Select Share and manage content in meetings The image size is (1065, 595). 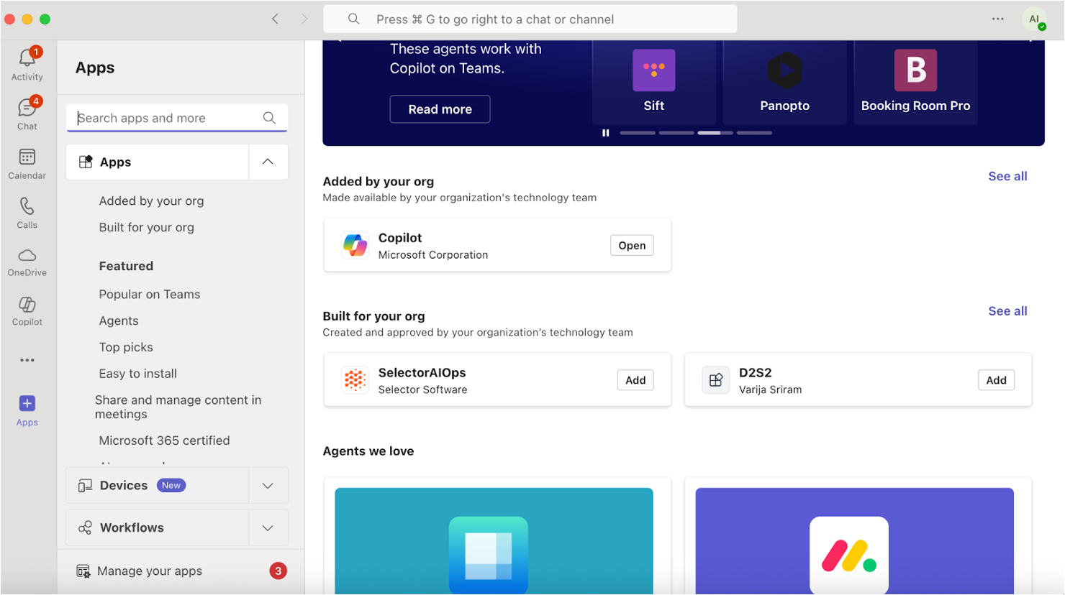178,407
